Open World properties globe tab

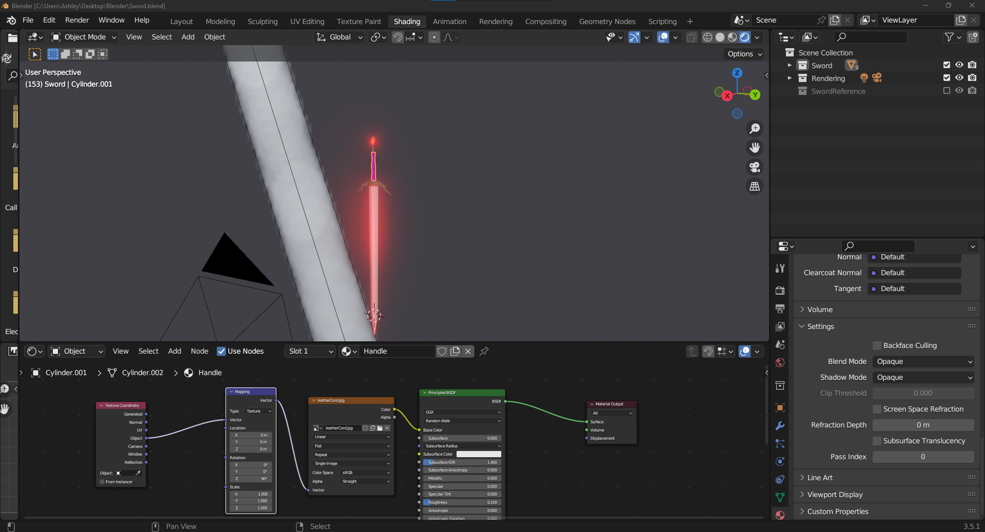780,362
